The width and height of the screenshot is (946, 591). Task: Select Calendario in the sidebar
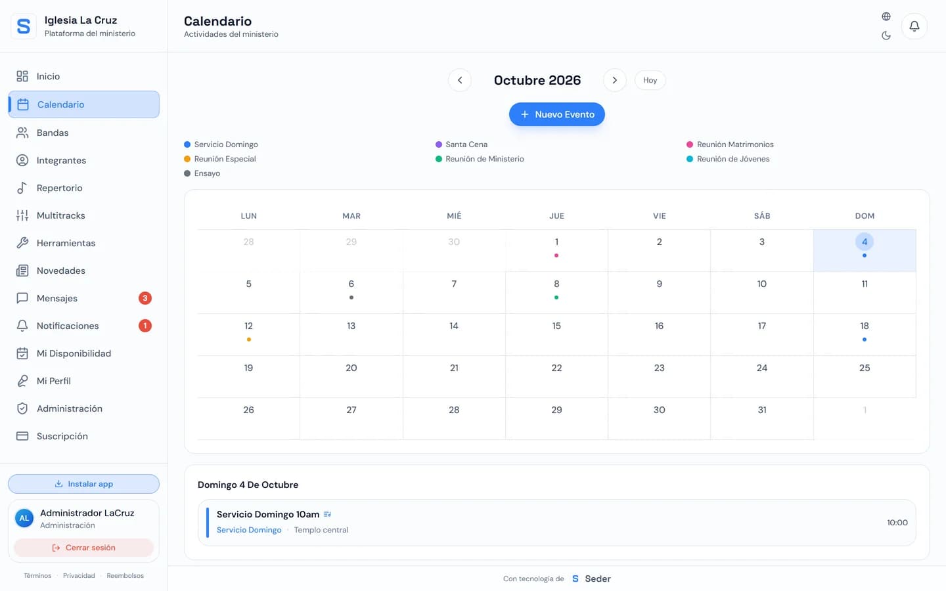click(x=83, y=104)
